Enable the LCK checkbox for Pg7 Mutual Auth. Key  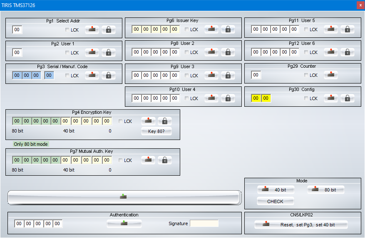120,160
